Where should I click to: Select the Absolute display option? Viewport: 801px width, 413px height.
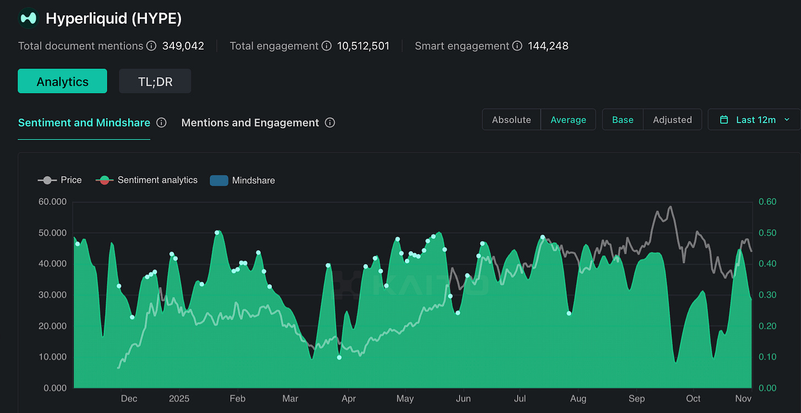(x=512, y=120)
